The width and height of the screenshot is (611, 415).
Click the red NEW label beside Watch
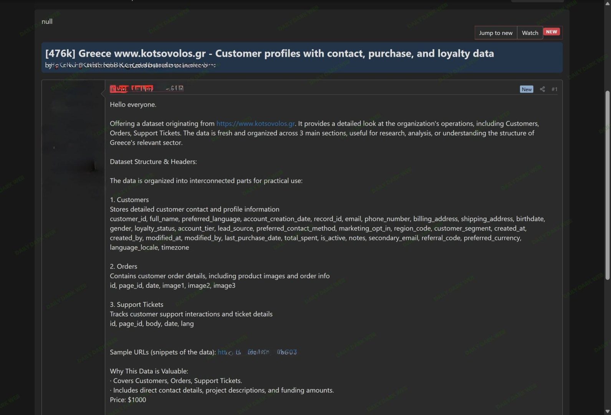[x=551, y=32]
